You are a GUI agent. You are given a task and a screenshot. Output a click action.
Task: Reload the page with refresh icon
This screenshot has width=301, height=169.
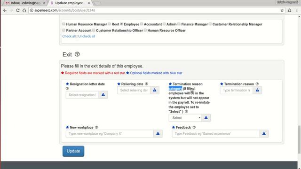(x=18, y=10)
